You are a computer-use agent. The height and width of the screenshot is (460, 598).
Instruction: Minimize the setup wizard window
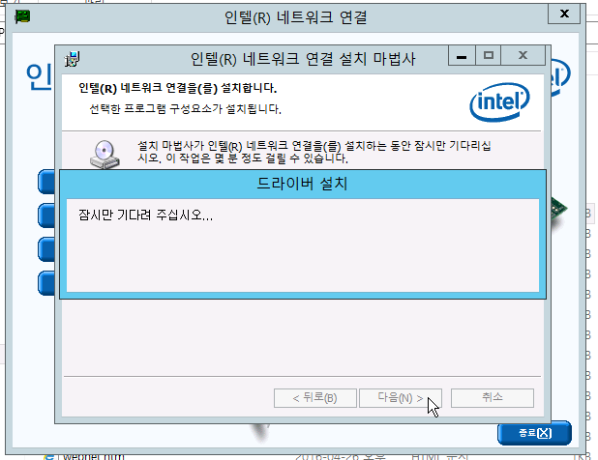tap(462, 56)
